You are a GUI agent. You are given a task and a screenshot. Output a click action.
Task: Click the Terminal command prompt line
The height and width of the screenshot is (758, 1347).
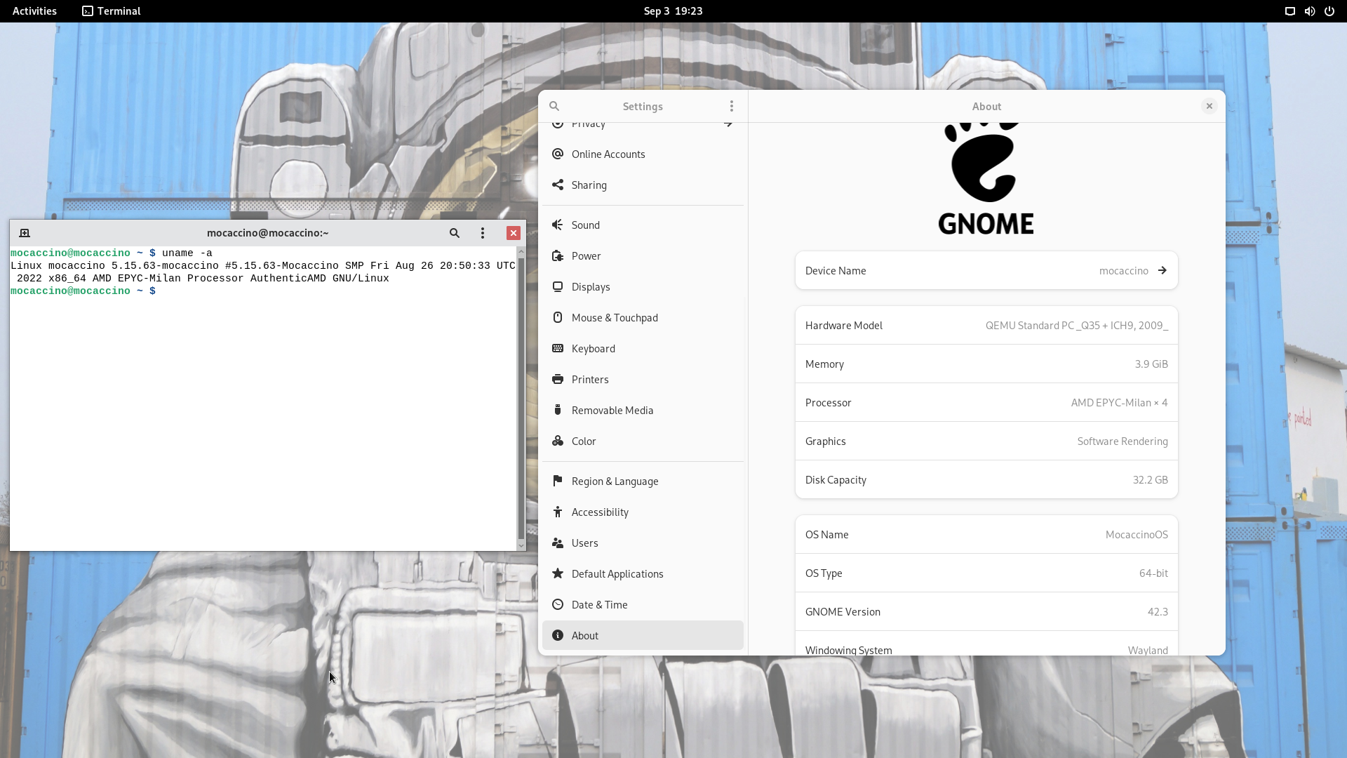coord(83,291)
